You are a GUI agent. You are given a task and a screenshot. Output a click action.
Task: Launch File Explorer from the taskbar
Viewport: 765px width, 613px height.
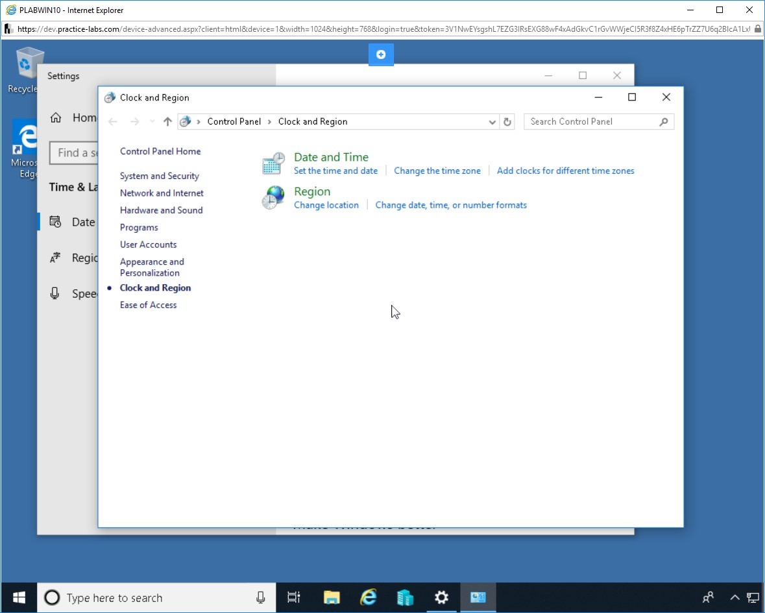tap(332, 597)
